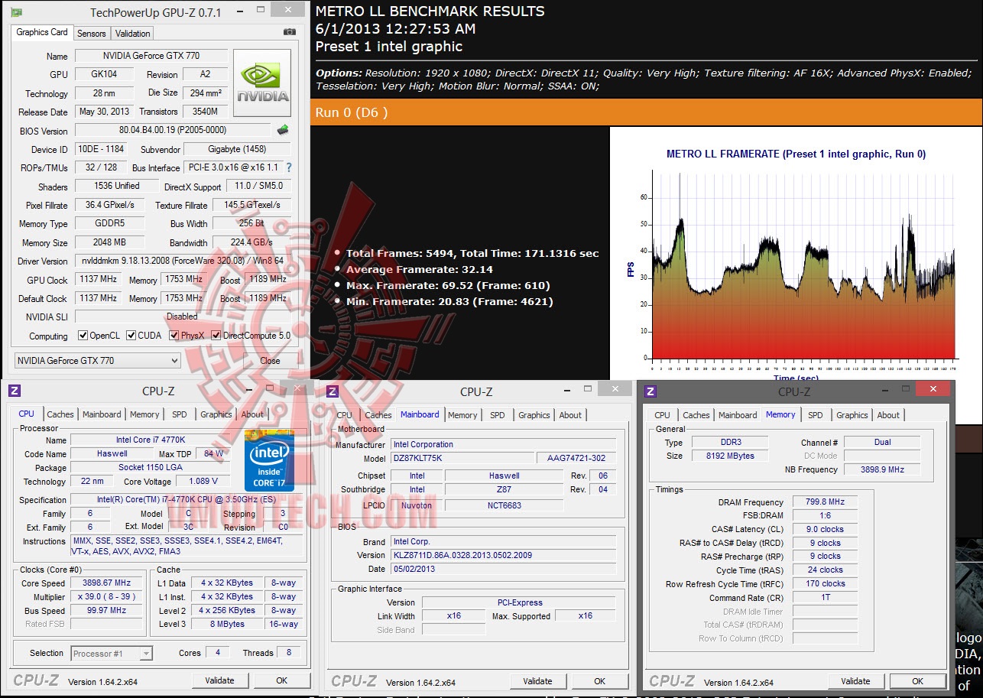Open About tab in the Memory CPU-Z window
This screenshot has height=698, width=983.
[888, 415]
